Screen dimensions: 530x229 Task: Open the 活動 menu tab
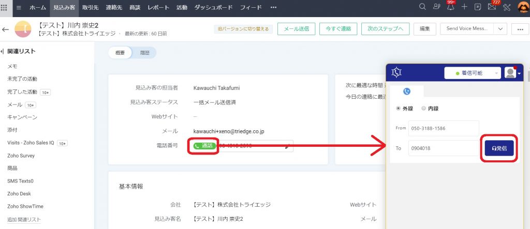pyautogui.click(x=182, y=7)
